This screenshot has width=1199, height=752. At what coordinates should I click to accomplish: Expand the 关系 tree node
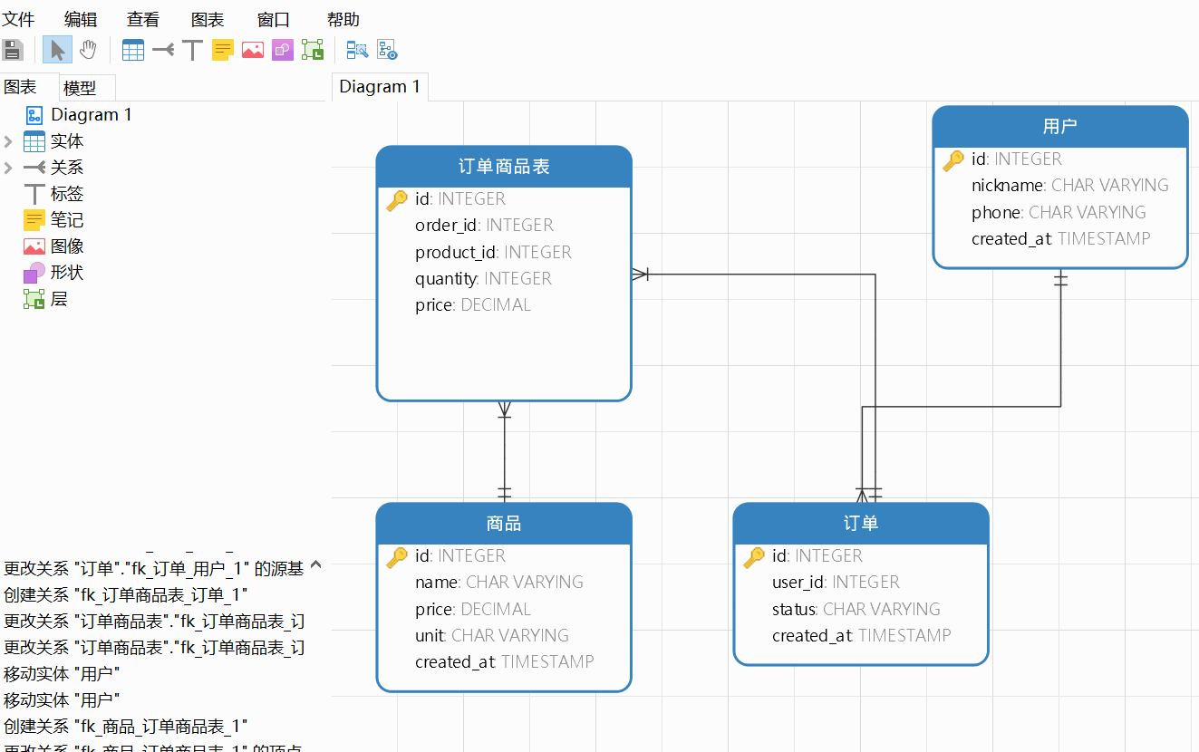(x=8, y=168)
